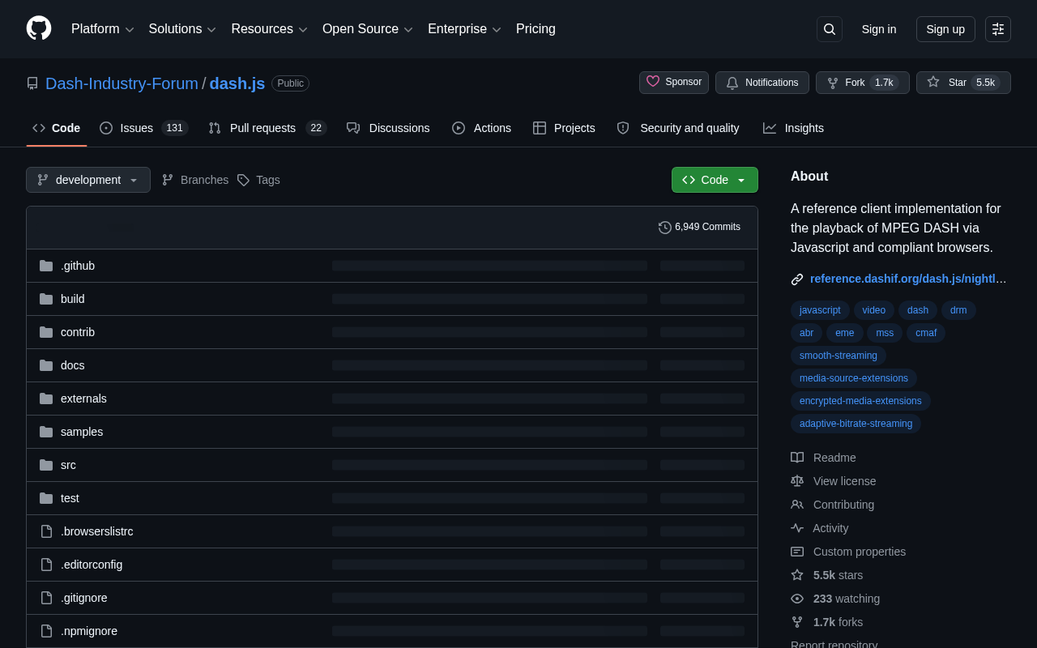Click the forks count icon
Screen dimensions: 1037x648
click(x=797, y=622)
